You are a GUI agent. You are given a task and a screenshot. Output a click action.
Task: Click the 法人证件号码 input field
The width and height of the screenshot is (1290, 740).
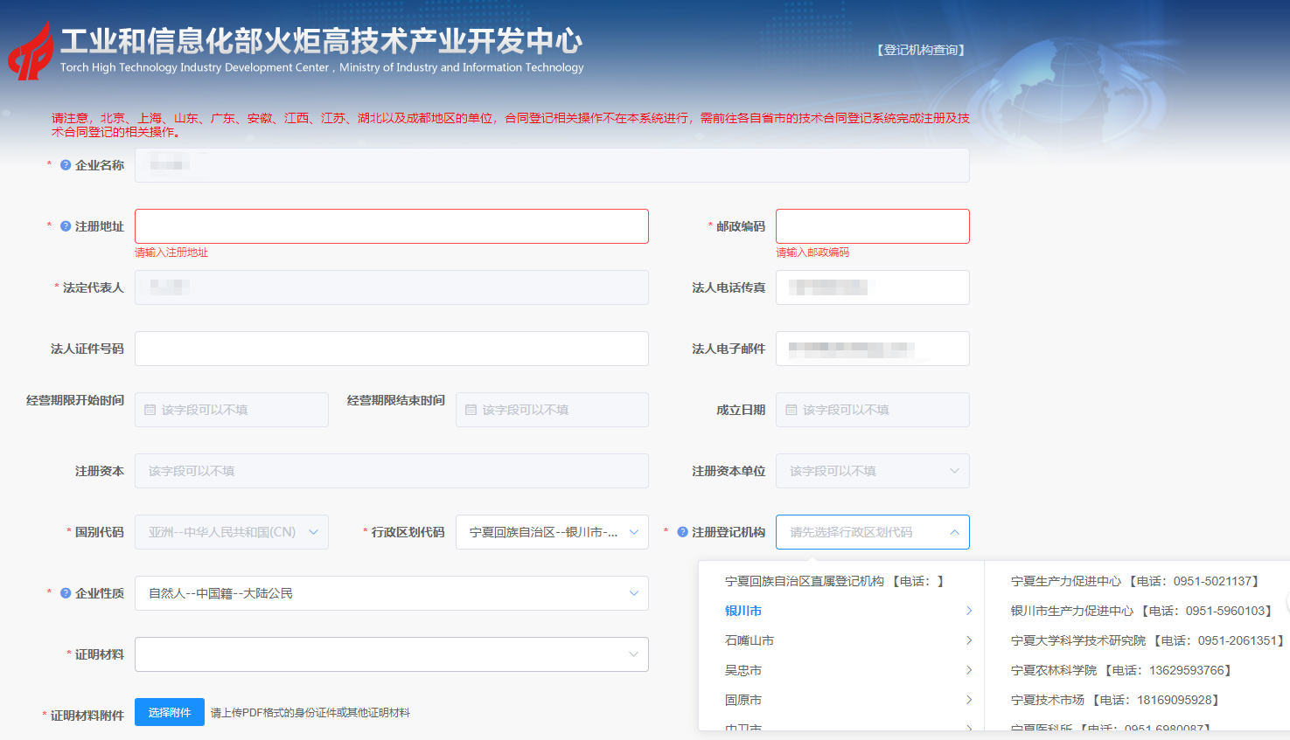coord(392,349)
